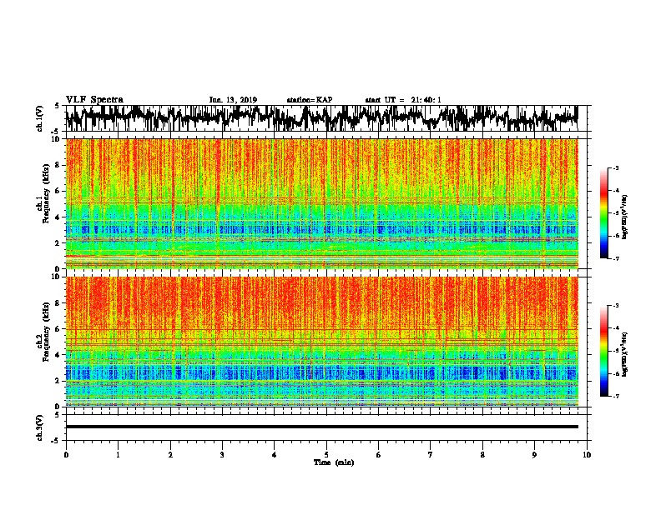Click the ch.2 'Frequency (kHz)' axis label

click(46, 332)
